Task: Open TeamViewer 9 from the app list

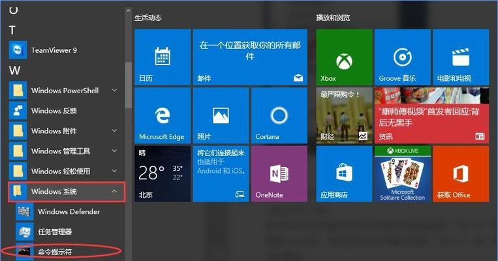Action: [66, 50]
